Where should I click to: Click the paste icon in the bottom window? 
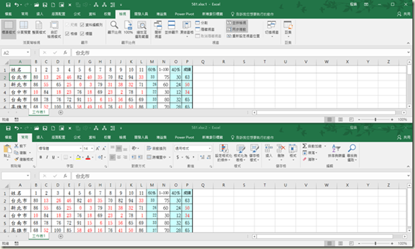tap(7, 149)
